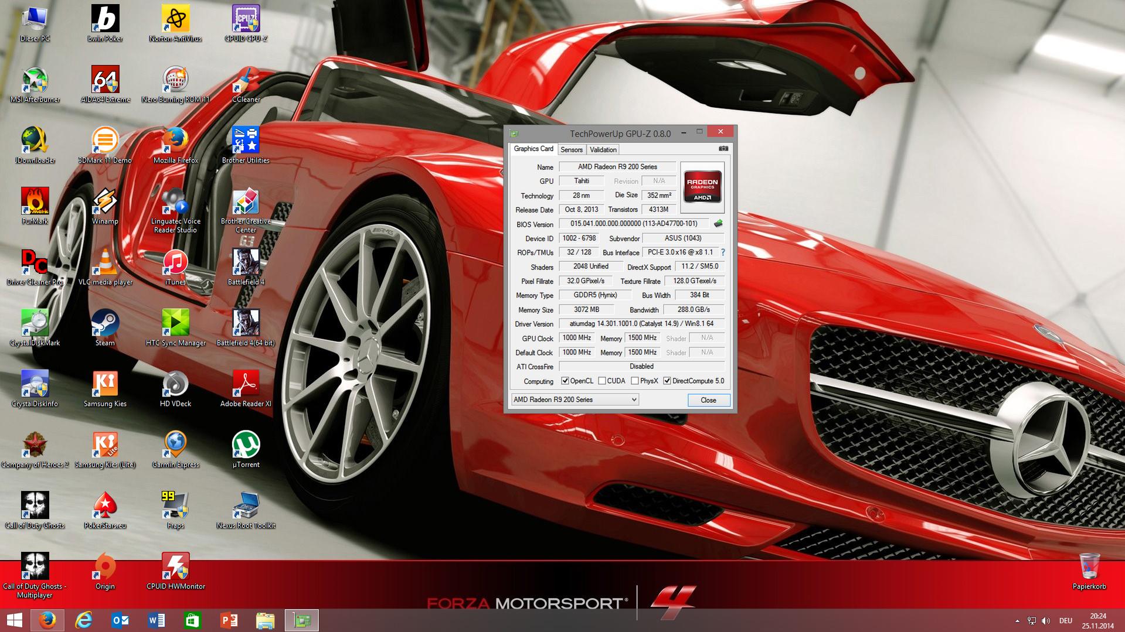Select the Fraps desktop icon
This screenshot has width=1125, height=632.
point(176,511)
